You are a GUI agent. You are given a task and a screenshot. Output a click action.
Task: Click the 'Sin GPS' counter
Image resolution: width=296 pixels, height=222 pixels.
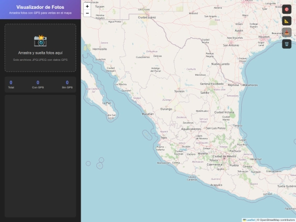pyautogui.click(x=67, y=84)
